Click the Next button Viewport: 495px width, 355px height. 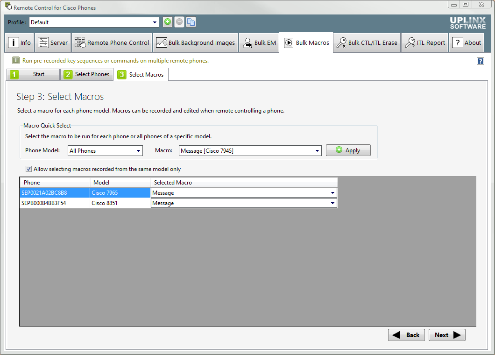click(447, 335)
